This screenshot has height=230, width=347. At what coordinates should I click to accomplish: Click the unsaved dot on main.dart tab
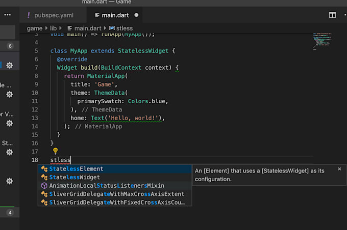point(136,15)
